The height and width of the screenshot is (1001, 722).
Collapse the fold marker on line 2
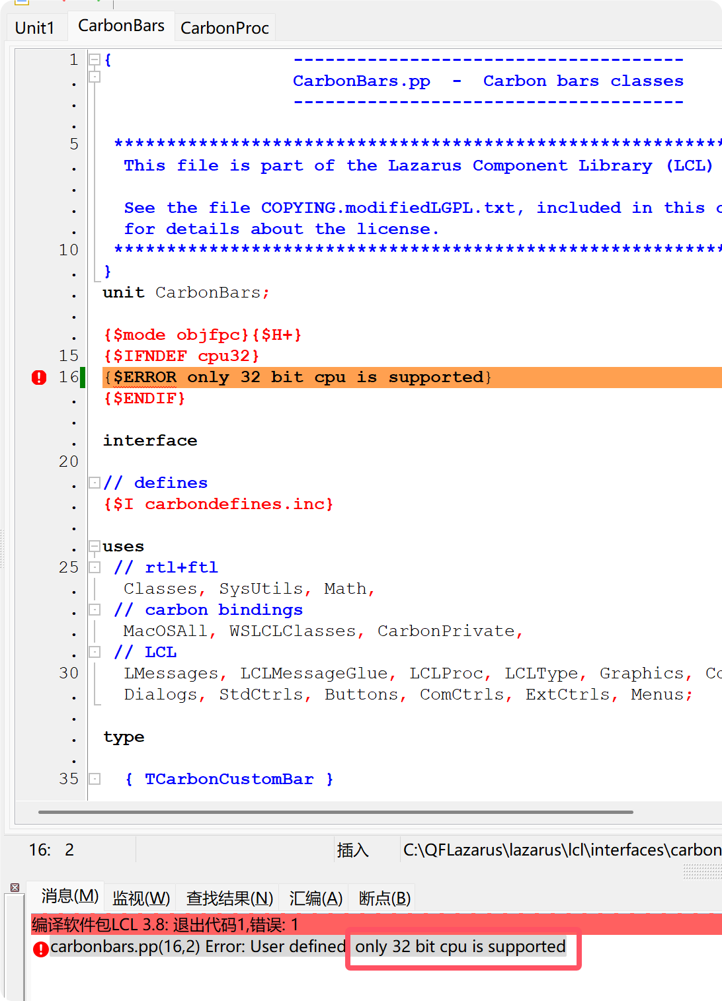click(95, 77)
